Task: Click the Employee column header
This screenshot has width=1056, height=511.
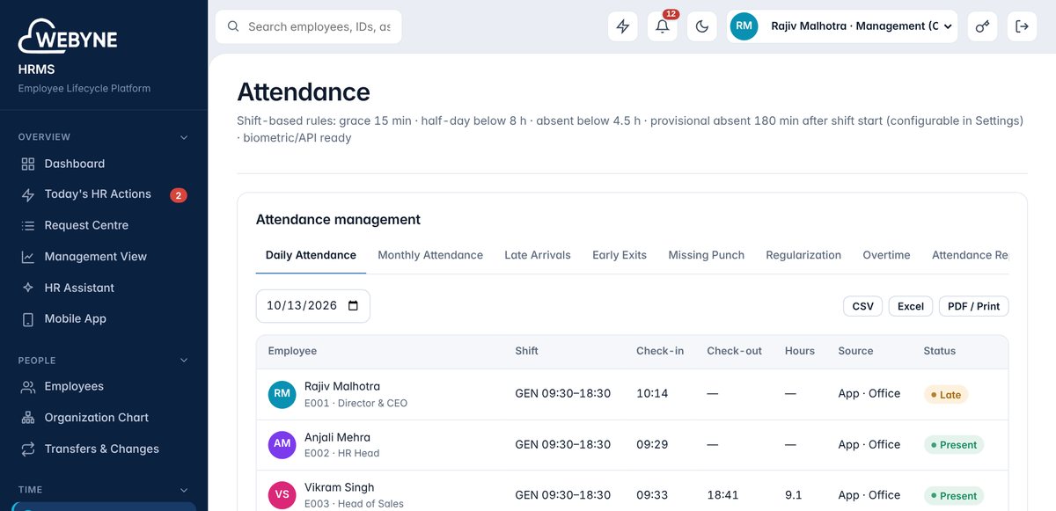Action: [x=292, y=351]
